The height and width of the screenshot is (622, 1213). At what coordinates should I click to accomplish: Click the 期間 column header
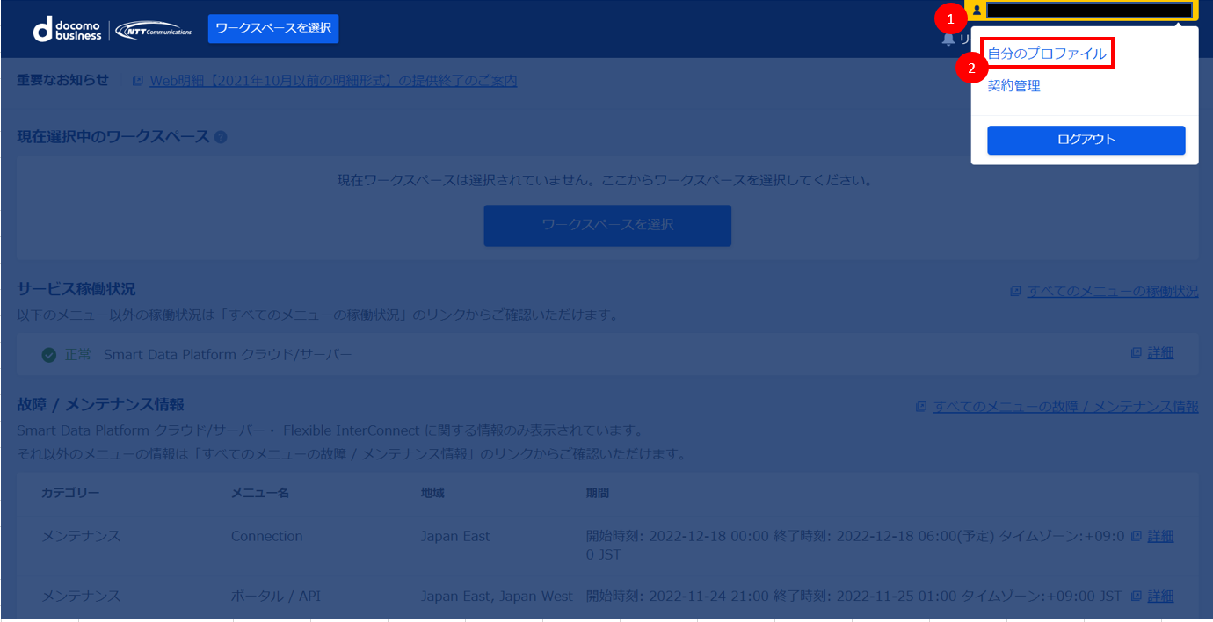pyautogui.click(x=598, y=493)
